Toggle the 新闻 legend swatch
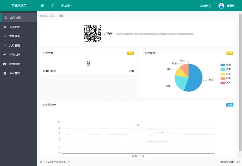 pos(223,65)
